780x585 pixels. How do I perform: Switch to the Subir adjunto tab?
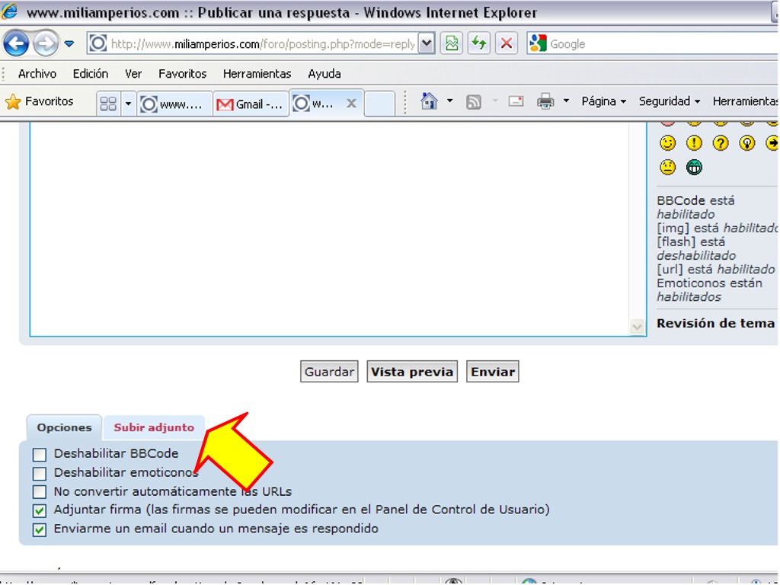pyautogui.click(x=154, y=427)
